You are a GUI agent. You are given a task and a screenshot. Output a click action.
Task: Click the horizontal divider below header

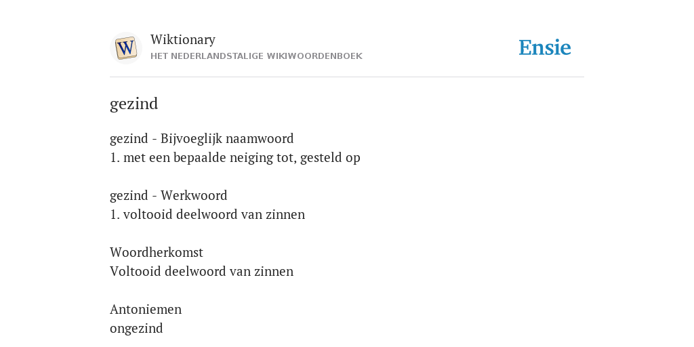pos(347,77)
